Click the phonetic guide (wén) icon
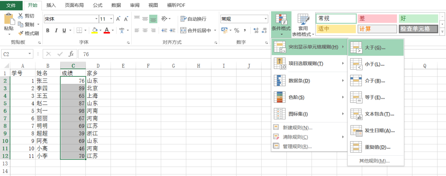This screenshot has height=176, width=446. coord(122,30)
